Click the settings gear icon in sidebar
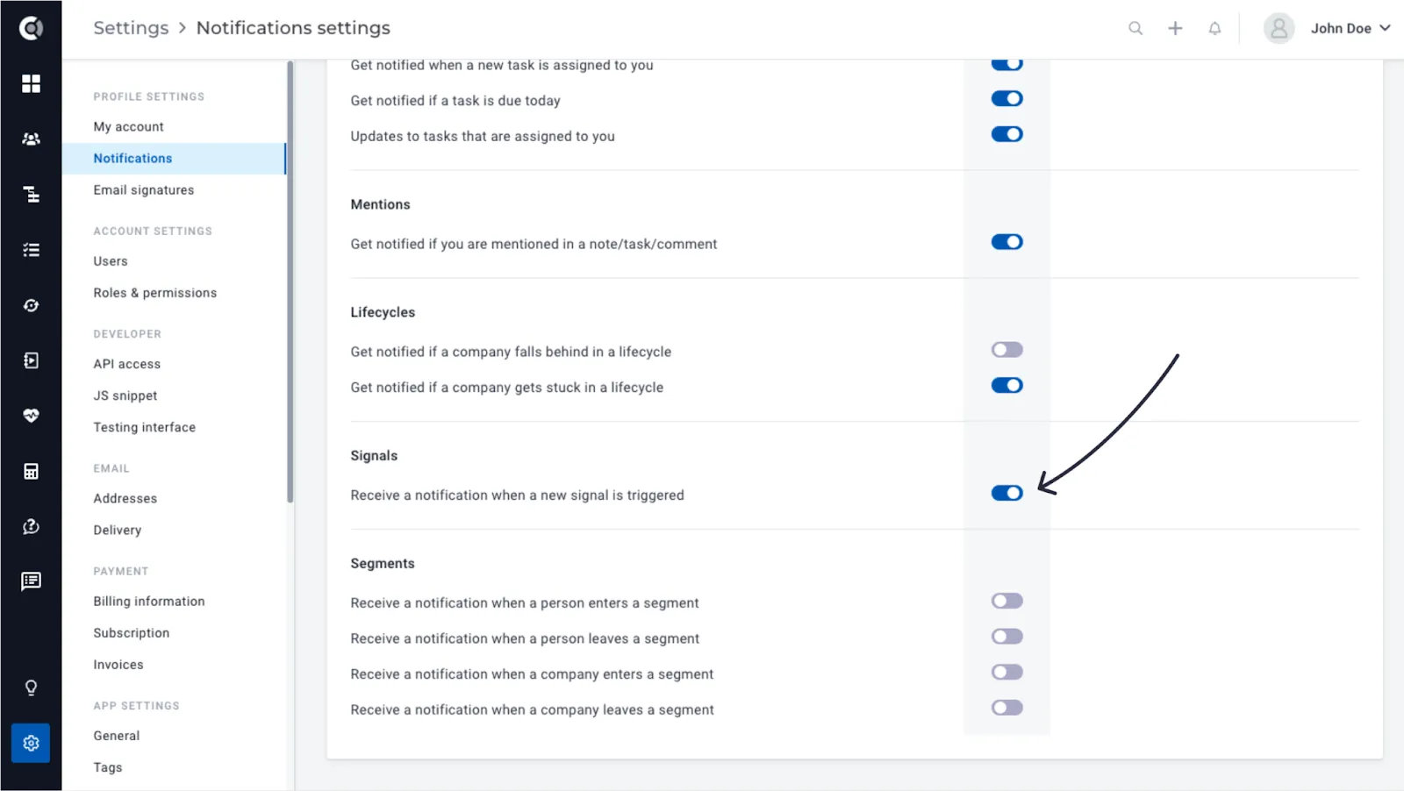 point(31,743)
